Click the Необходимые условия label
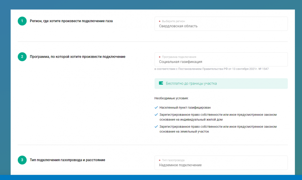 (171, 98)
